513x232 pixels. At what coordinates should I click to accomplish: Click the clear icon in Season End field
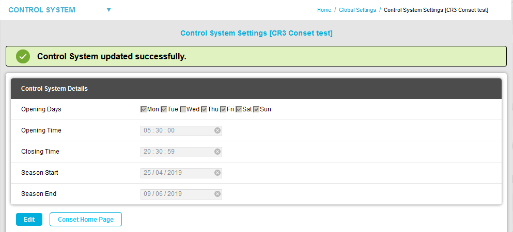[217, 194]
